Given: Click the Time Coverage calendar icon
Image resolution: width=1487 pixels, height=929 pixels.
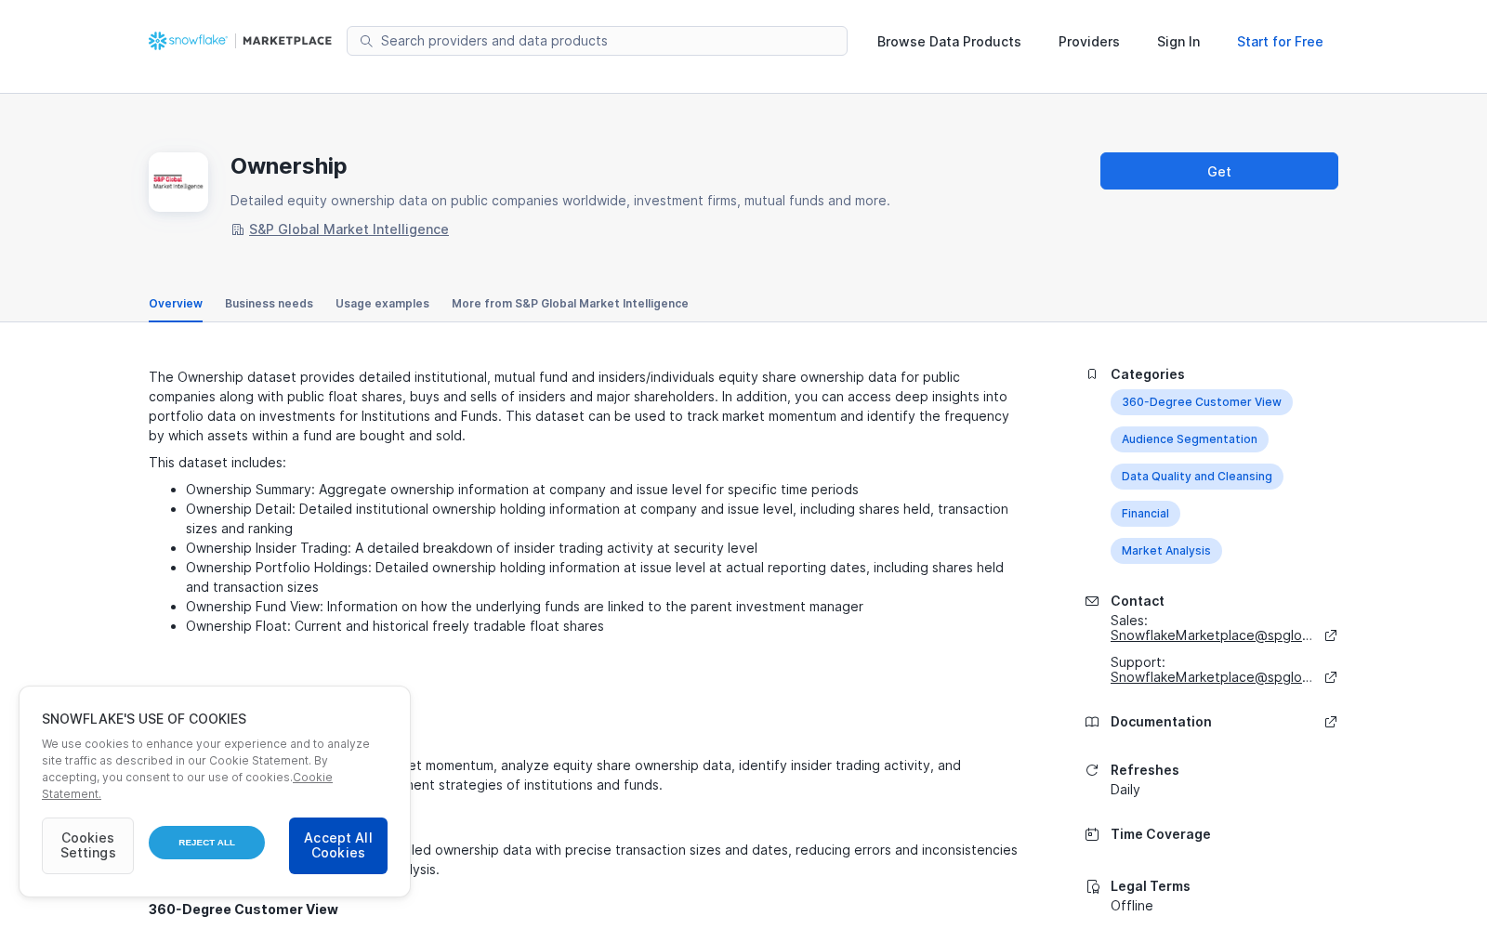Looking at the screenshot, I should tap(1092, 834).
